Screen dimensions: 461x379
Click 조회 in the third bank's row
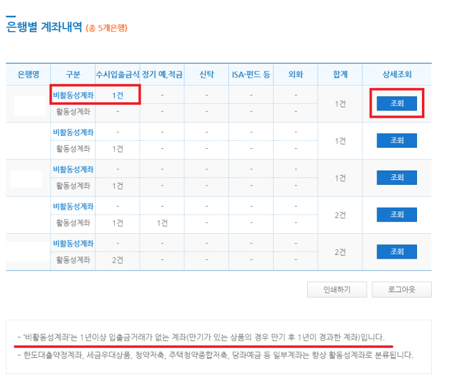point(396,177)
